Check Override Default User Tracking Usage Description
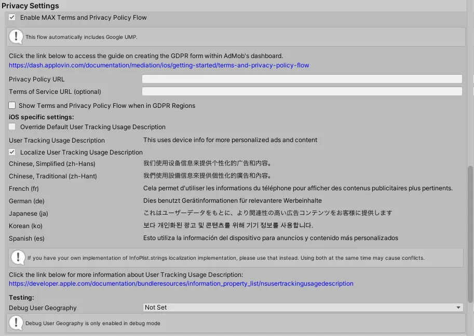474x336 pixels. [x=12, y=126]
